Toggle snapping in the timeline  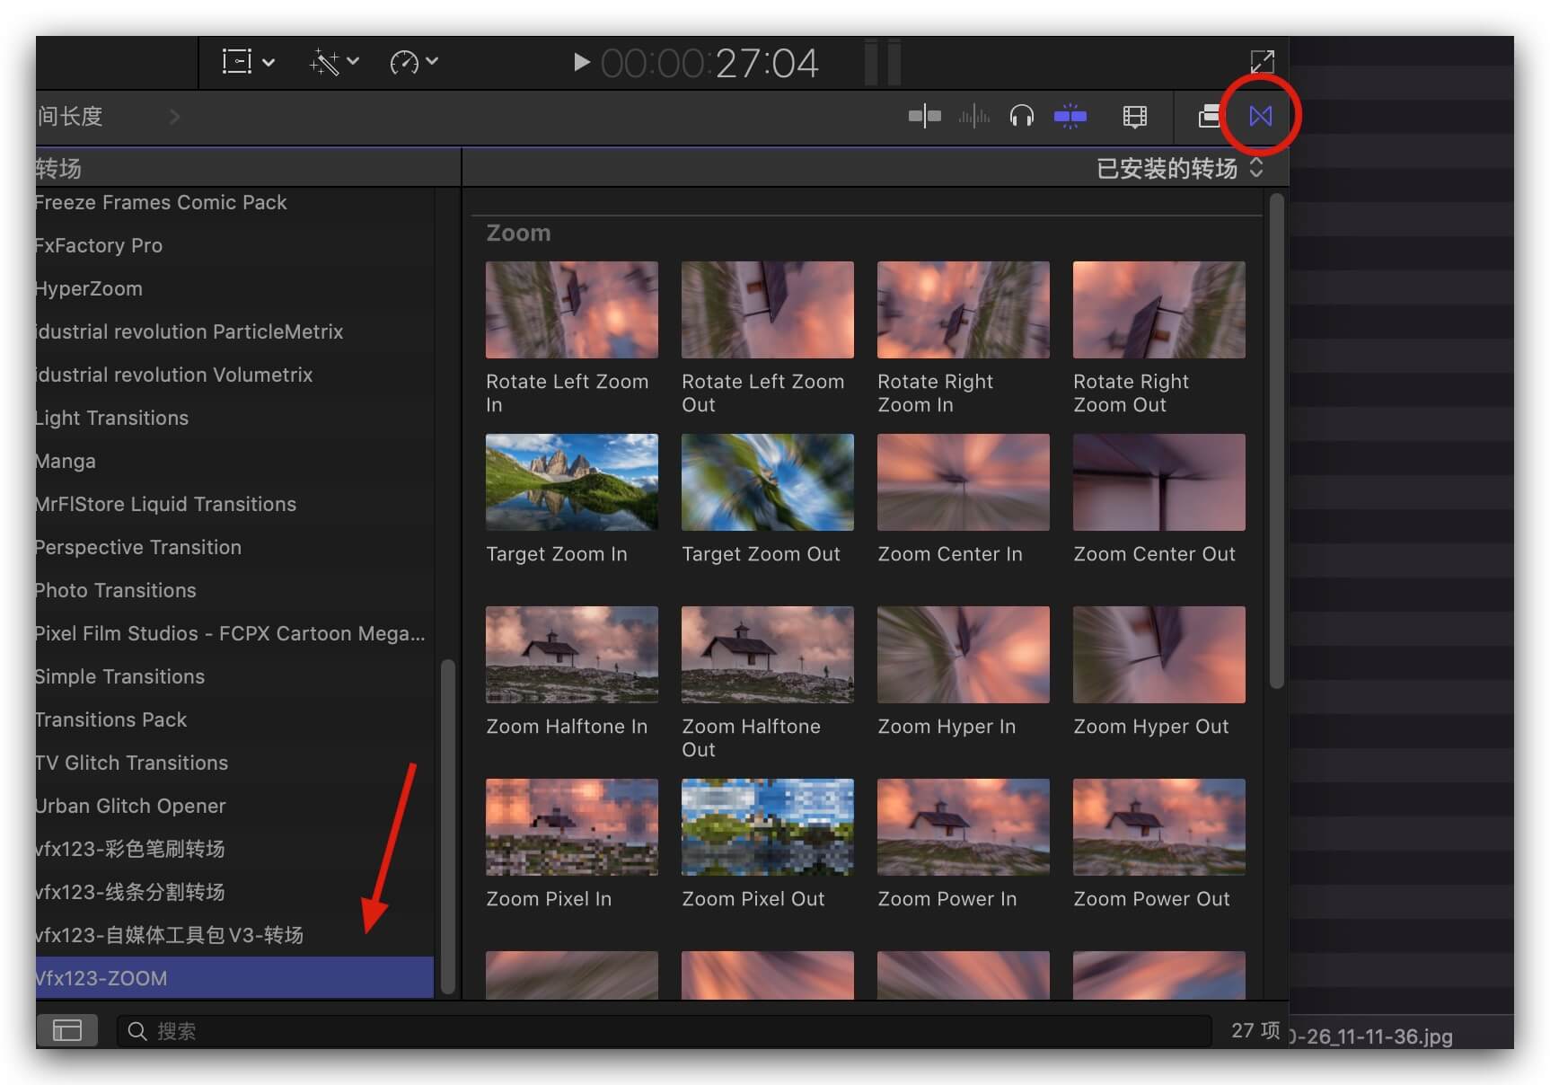(1070, 116)
